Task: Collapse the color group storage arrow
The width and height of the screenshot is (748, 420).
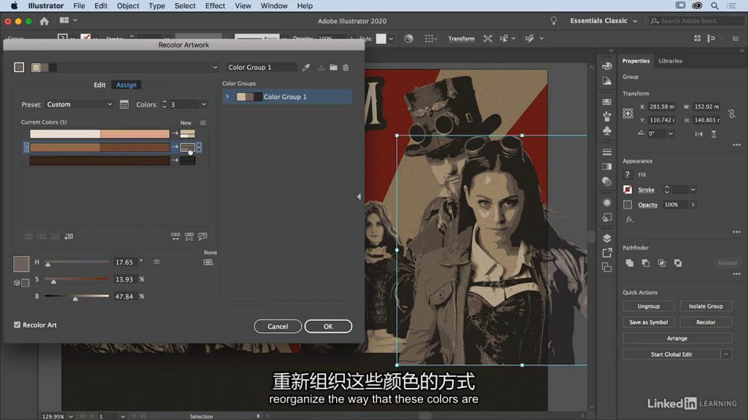Action: [x=359, y=197]
